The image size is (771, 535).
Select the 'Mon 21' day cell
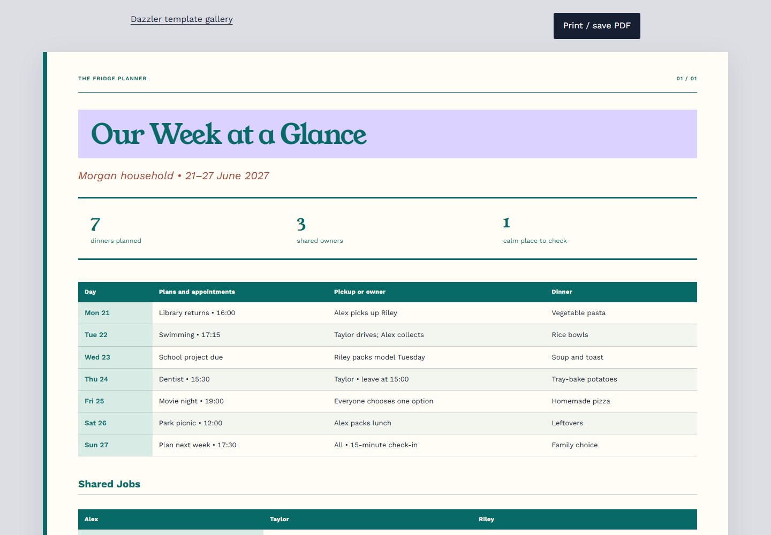115,313
